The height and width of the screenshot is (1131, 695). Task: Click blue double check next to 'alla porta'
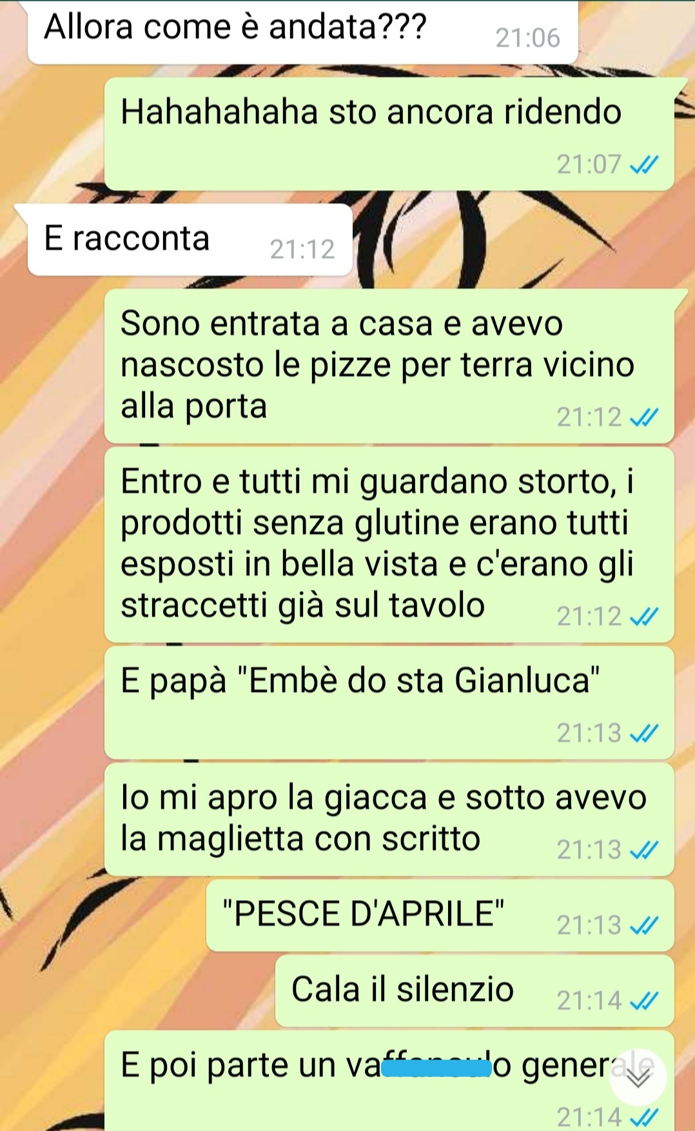643,418
